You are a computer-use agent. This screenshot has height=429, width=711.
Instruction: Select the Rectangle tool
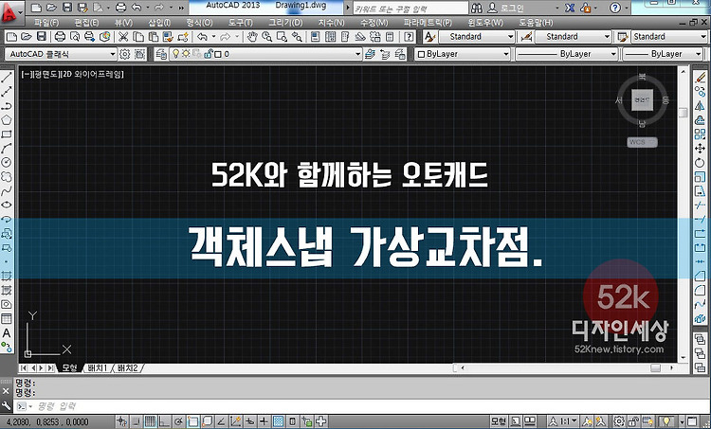(x=7, y=134)
